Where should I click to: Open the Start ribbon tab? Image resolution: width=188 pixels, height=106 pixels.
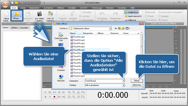14,8
